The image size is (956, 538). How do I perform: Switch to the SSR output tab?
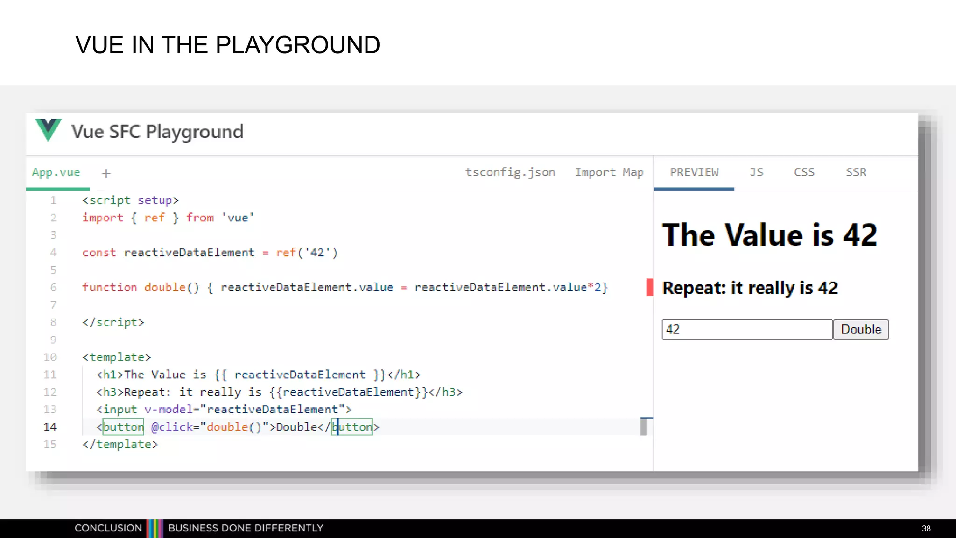(x=856, y=172)
